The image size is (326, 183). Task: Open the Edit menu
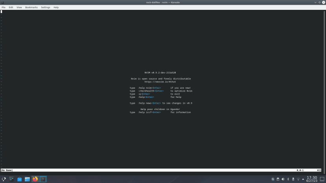pyautogui.click(x=11, y=7)
